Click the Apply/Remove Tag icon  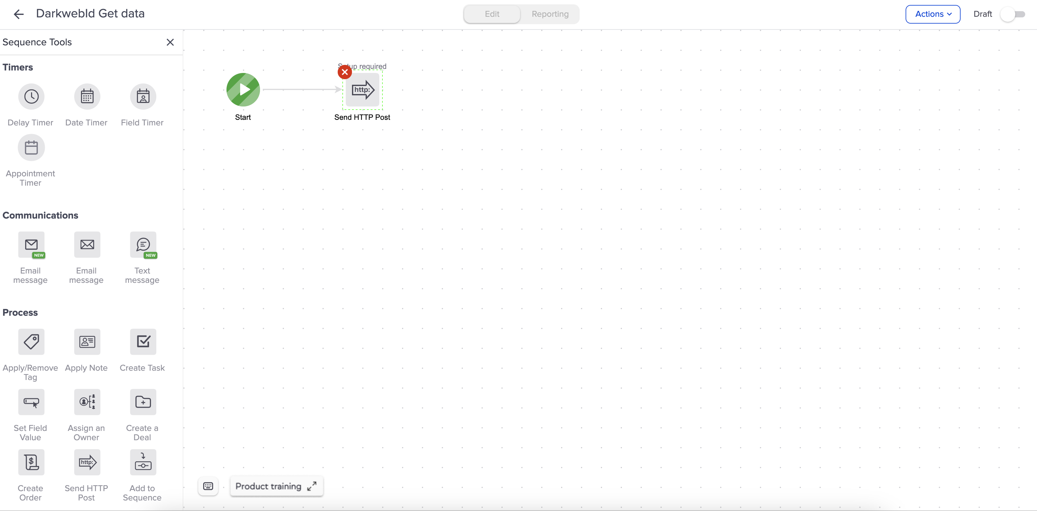tap(31, 342)
